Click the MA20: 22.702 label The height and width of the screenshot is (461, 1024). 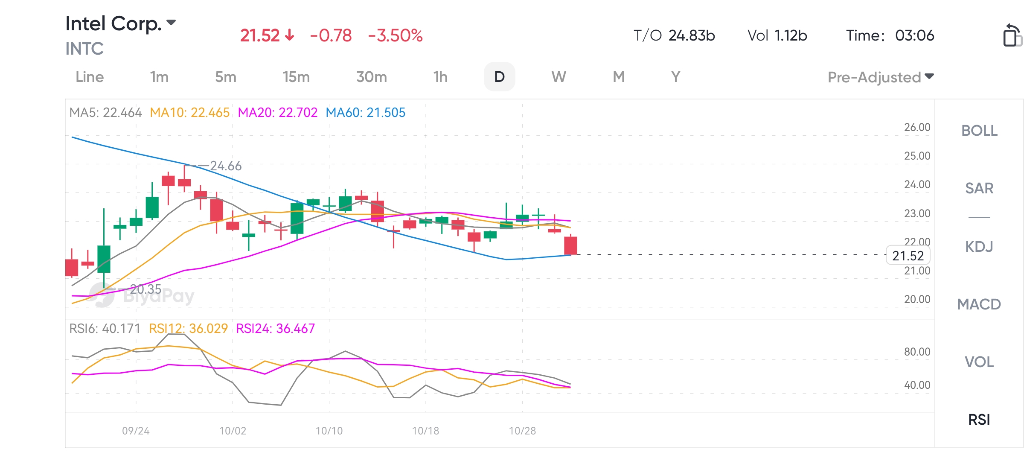pos(278,113)
